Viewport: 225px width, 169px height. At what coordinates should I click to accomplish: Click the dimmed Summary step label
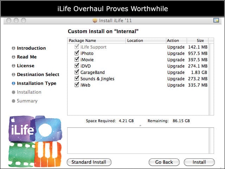click(27, 101)
